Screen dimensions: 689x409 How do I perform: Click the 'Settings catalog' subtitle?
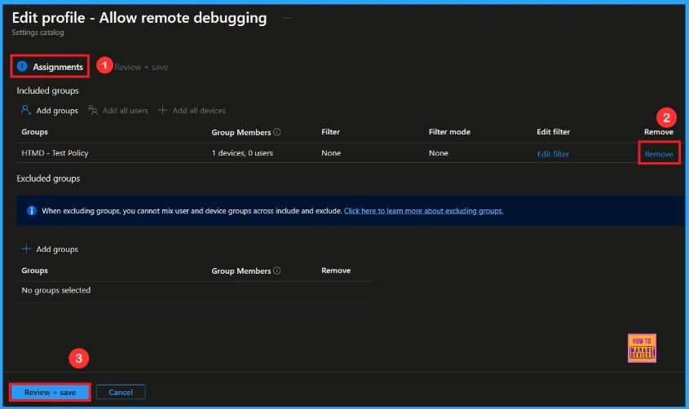38,33
